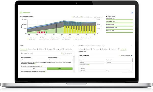Click help icon for retirement income level question
The width and height of the screenshot is (153, 92).
[x=45, y=72]
